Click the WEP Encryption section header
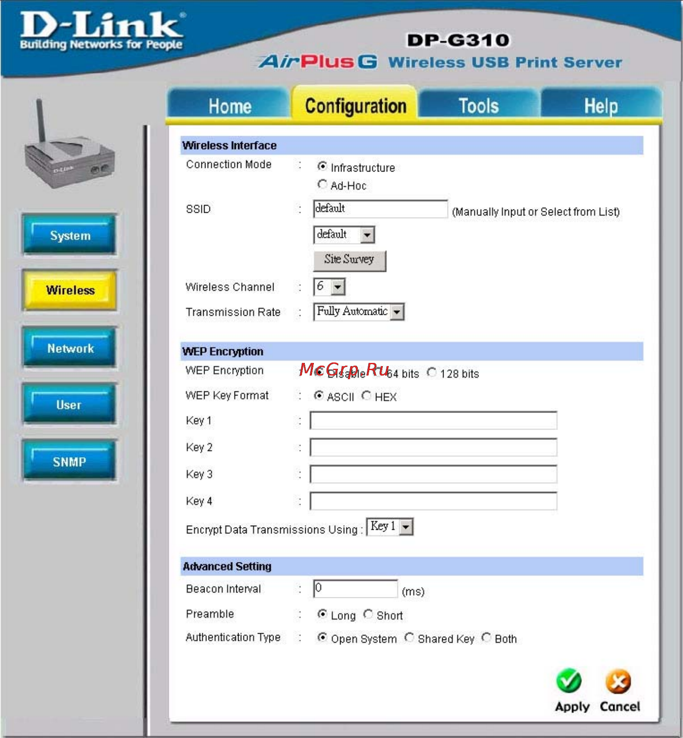Viewport: 683px width, 738px height. click(x=412, y=351)
